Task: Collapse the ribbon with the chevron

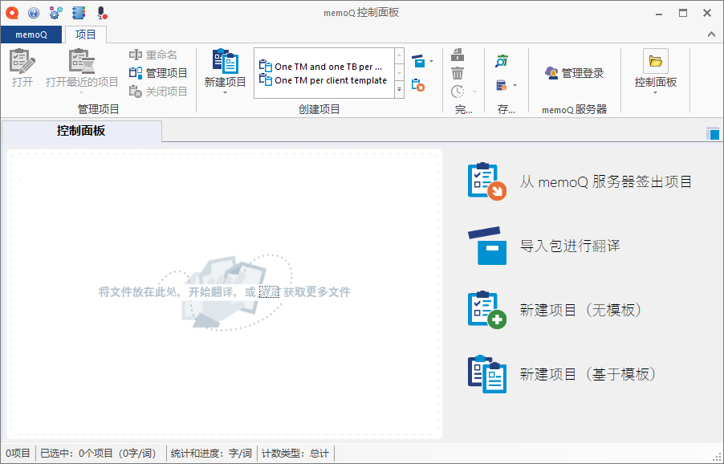Action: click(x=710, y=34)
